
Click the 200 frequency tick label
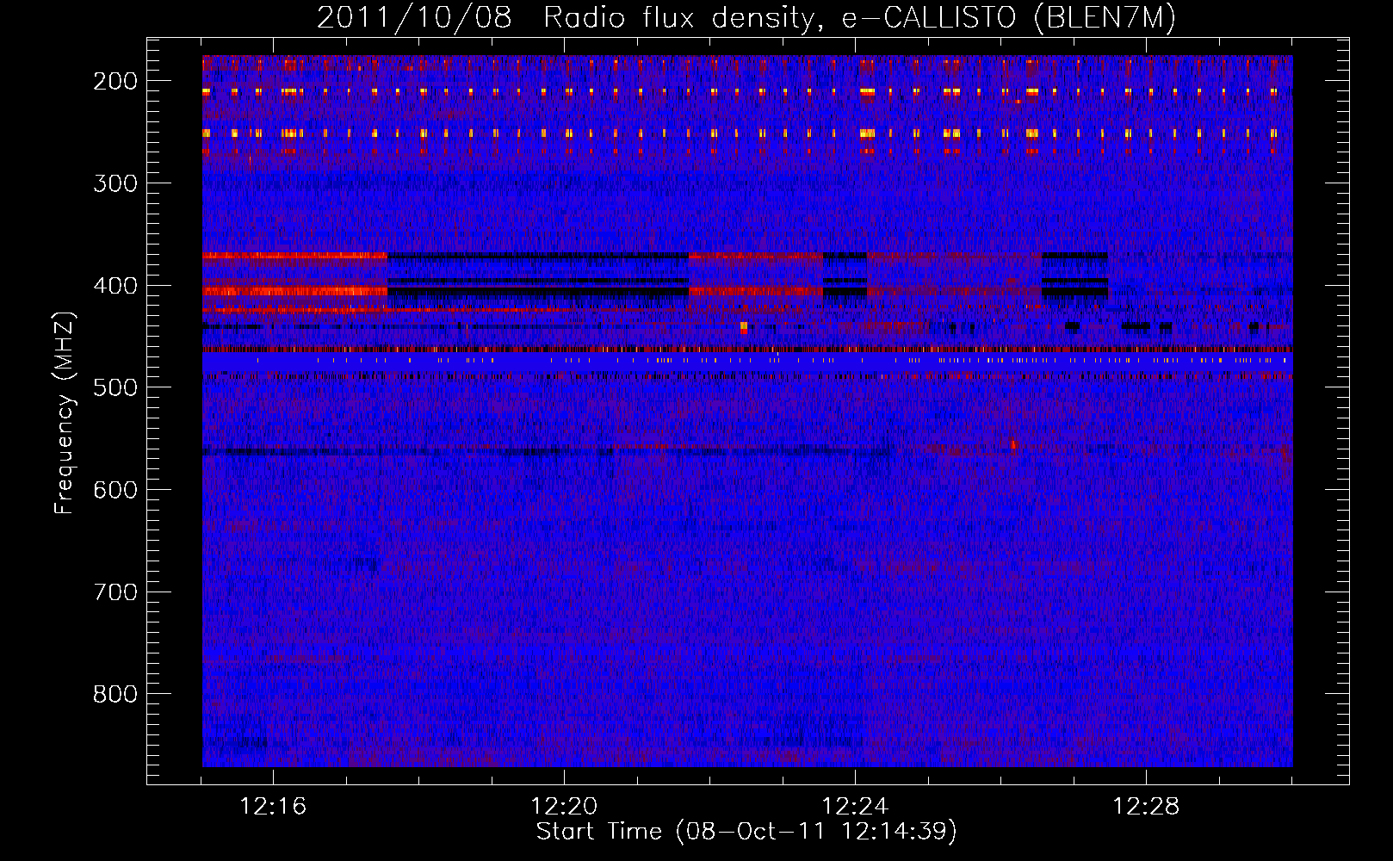pos(115,81)
